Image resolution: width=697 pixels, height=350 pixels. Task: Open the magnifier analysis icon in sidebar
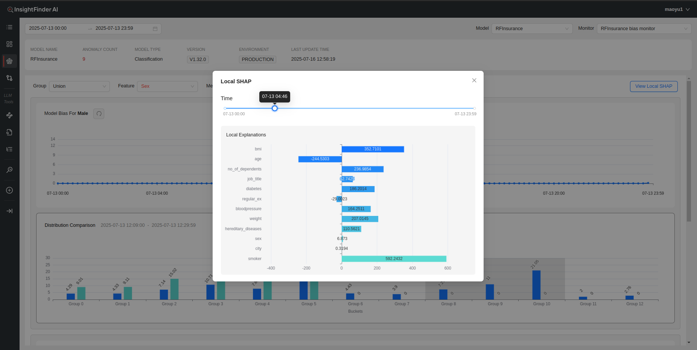tap(9, 170)
